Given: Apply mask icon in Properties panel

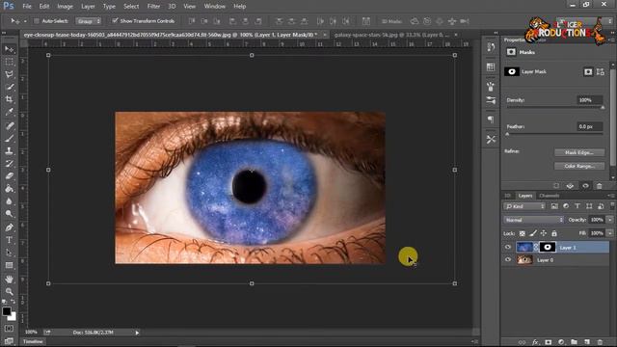Looking at the screenshot, I should click(570, 186).
